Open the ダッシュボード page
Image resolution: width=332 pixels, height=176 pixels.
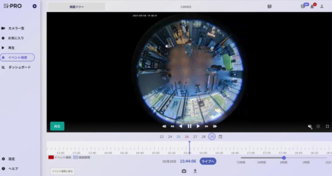click(x=19, y=67)
